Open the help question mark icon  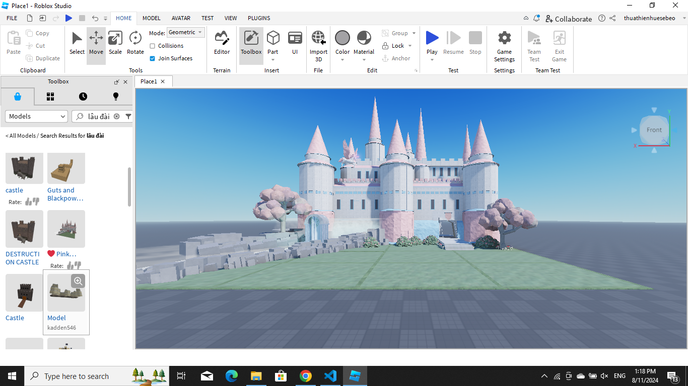click(602, 18)
